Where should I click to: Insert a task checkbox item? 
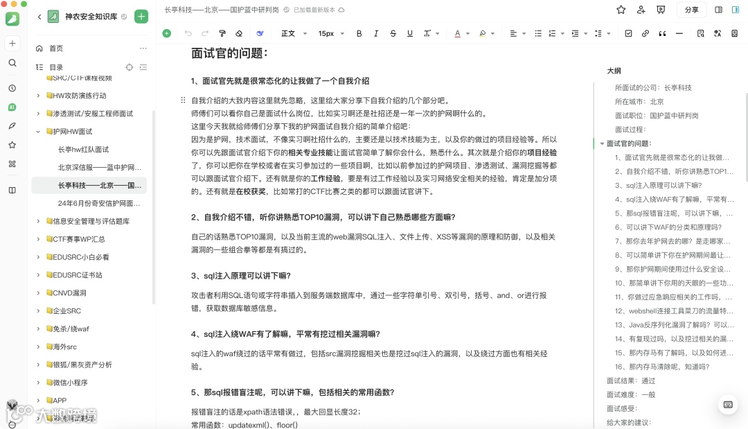(628, 33)
